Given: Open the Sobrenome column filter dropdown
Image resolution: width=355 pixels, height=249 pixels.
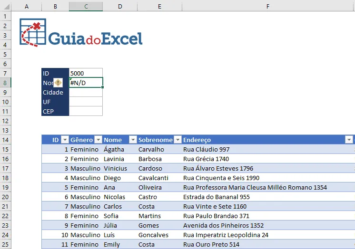Looking at the screenshot, I should pos(177,140).
